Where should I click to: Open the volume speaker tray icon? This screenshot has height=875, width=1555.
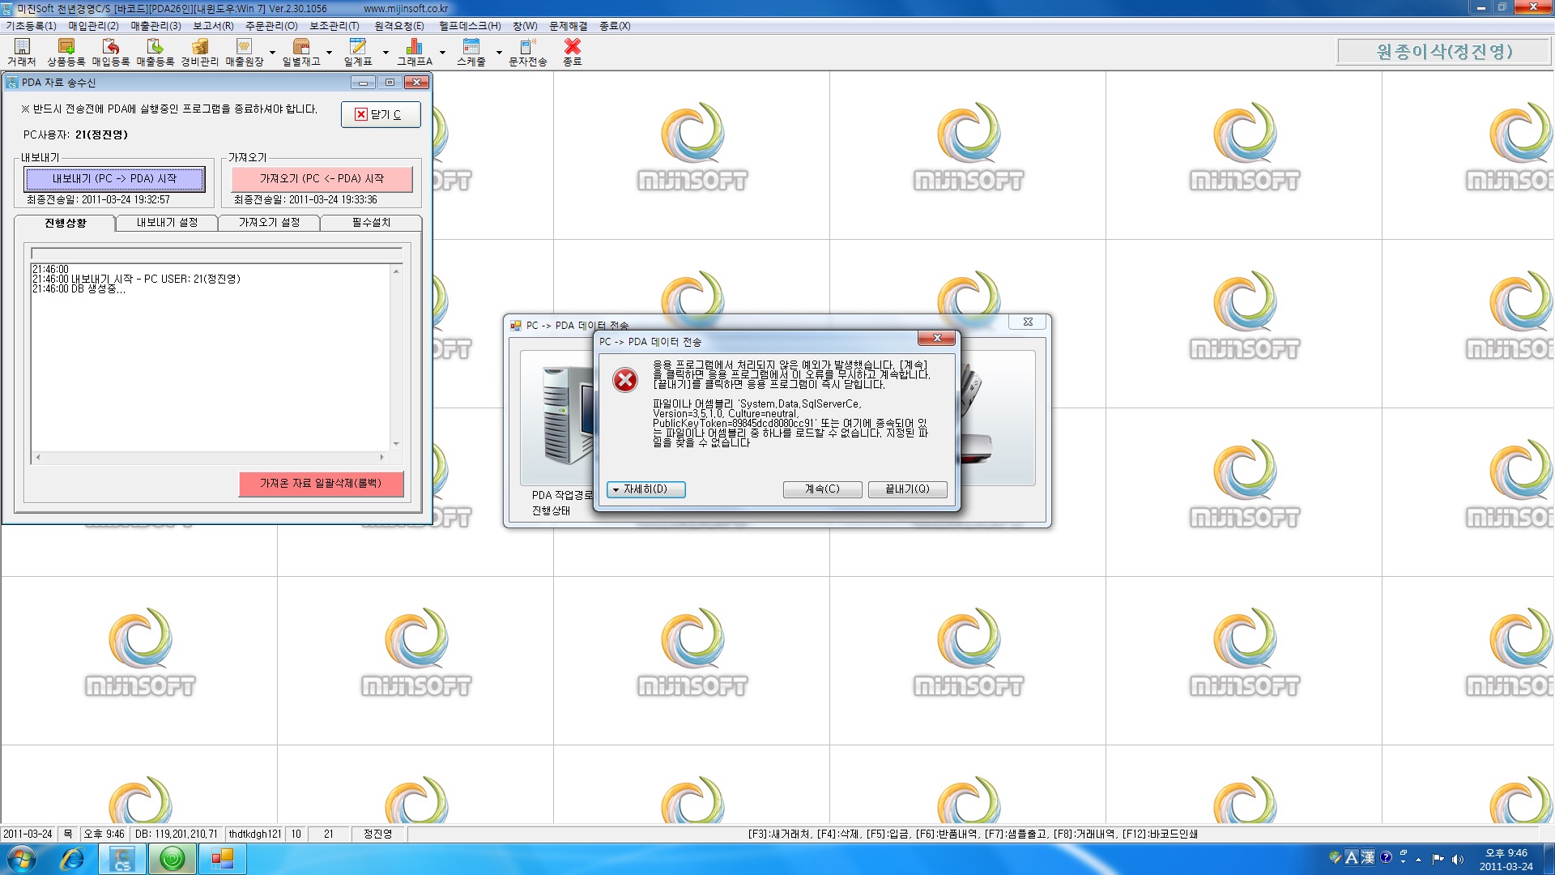click(1458, 859)
